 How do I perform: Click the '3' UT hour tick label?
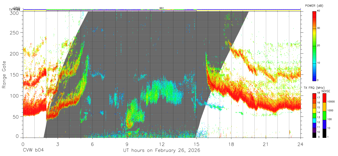point(58,144)
